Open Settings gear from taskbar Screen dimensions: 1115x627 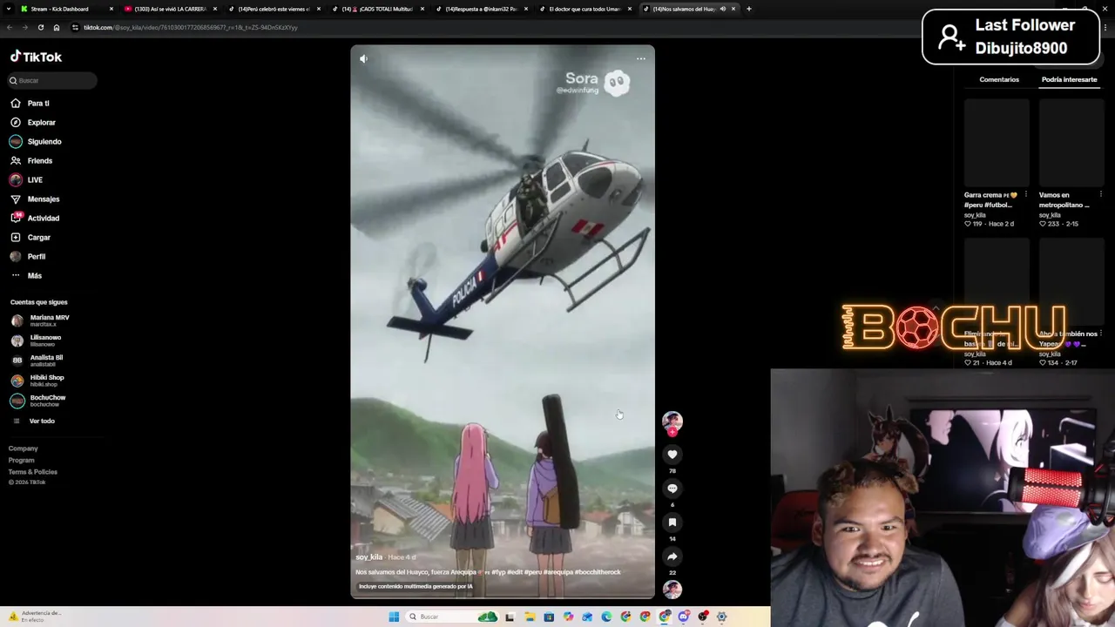[721, 617]
